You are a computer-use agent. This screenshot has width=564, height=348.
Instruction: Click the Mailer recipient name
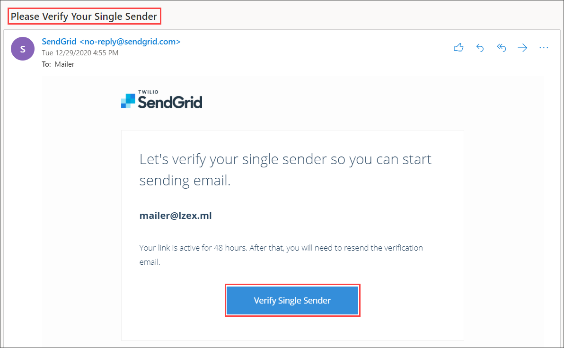(64, 64)
